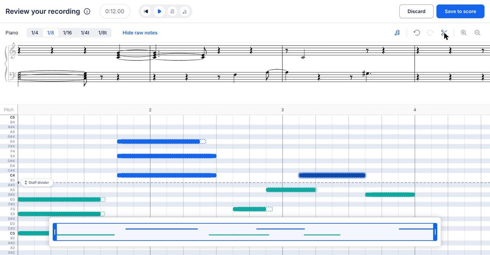This screenshot has width=490, height=255.
Task: Select the 1/16 quantization option
Action: 67,33
